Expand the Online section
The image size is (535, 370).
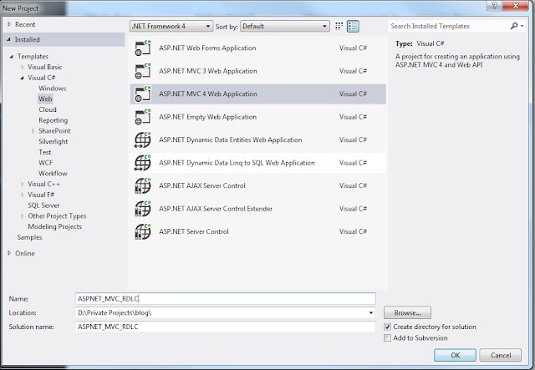pyautogui.click(x=9, y=253)
